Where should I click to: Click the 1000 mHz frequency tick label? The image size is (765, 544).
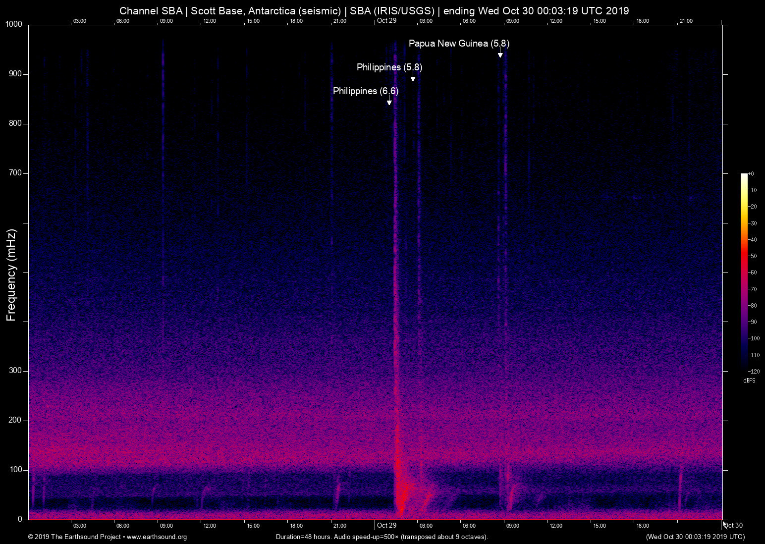(13, 24)
